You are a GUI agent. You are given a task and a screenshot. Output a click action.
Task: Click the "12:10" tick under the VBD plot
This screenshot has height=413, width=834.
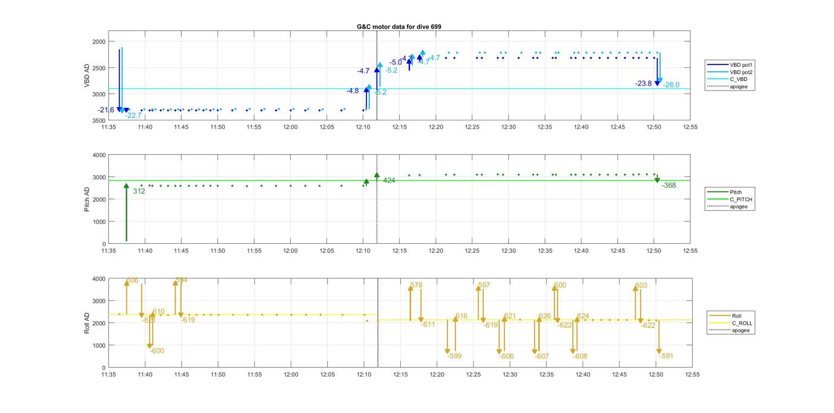pyautogui.click(x=363, y=127)
